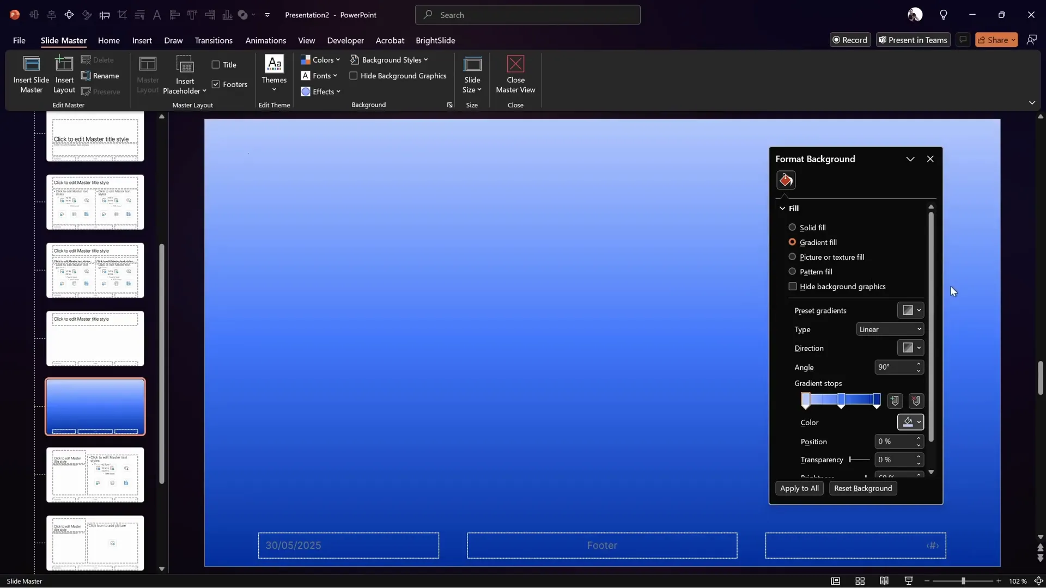
Task: Select the Fill & Line icon in Format Background
Action: point(786,180)
